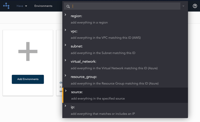200x122 pixels.
Task: Click the Virtual Network (Azure) description
Action: click(x=114, y=68)
